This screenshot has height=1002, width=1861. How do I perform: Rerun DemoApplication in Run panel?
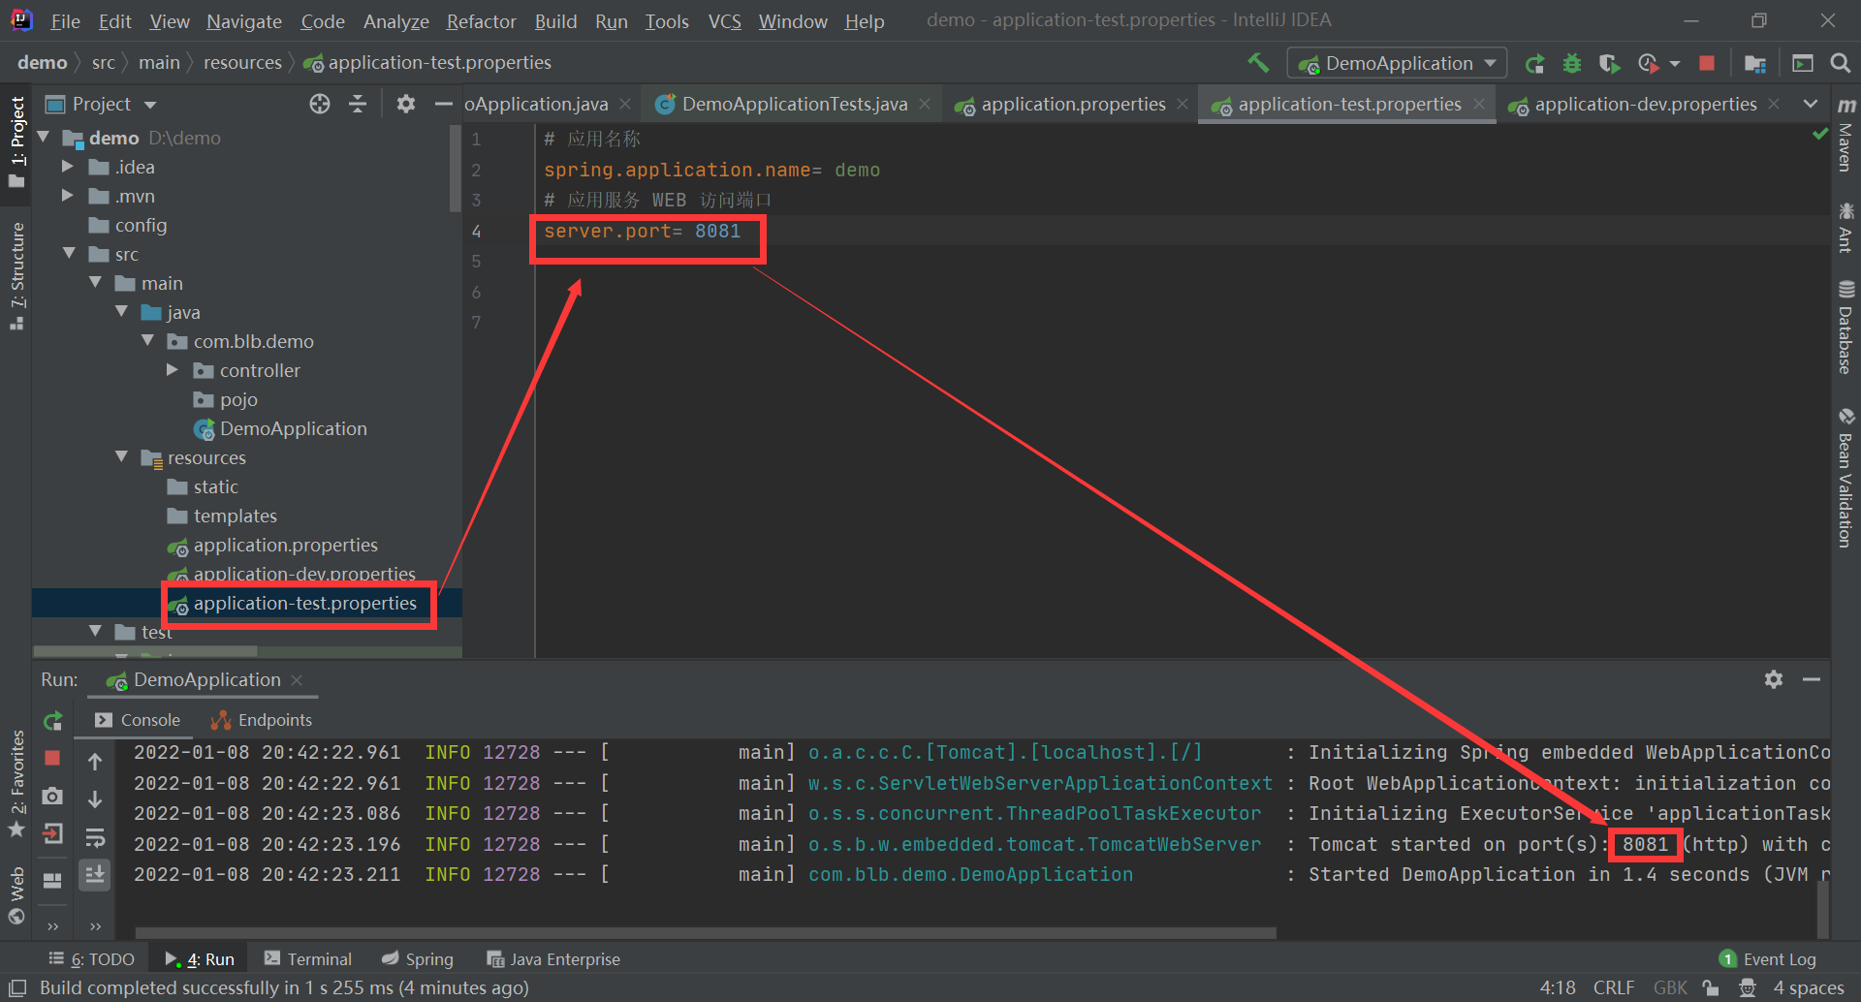(x=53, y=721)
